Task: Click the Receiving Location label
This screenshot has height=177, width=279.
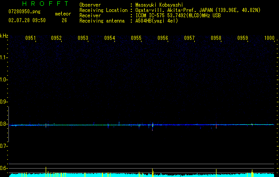Action: [103, 11]
